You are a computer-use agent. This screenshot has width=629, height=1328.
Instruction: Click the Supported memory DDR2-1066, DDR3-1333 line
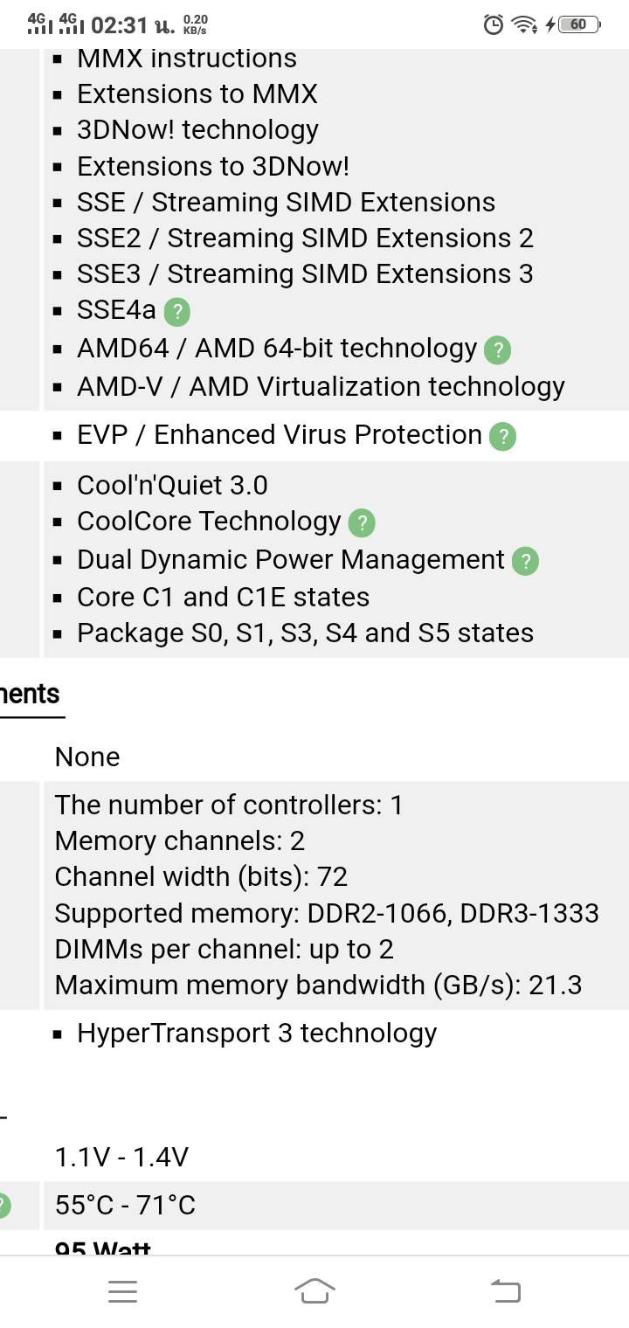[326, 913]
